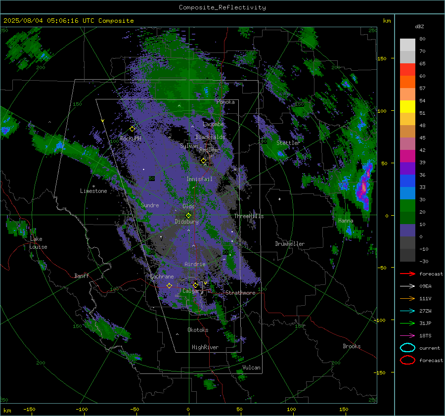Click the Strathmore city label
Viewport: 445px width, 416px height.
(x=240, y=293)
